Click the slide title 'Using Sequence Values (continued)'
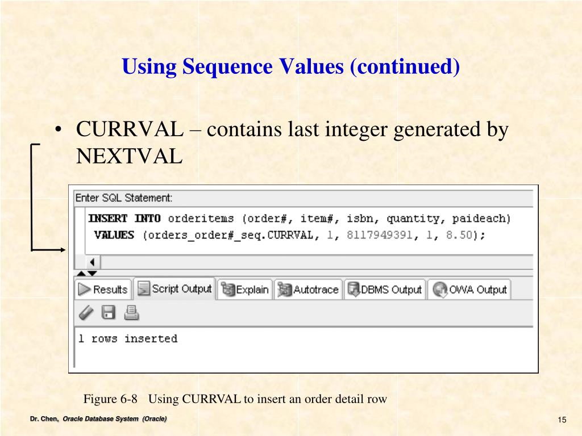The width and height of the screenshot is (582, 436). [290, 67]
